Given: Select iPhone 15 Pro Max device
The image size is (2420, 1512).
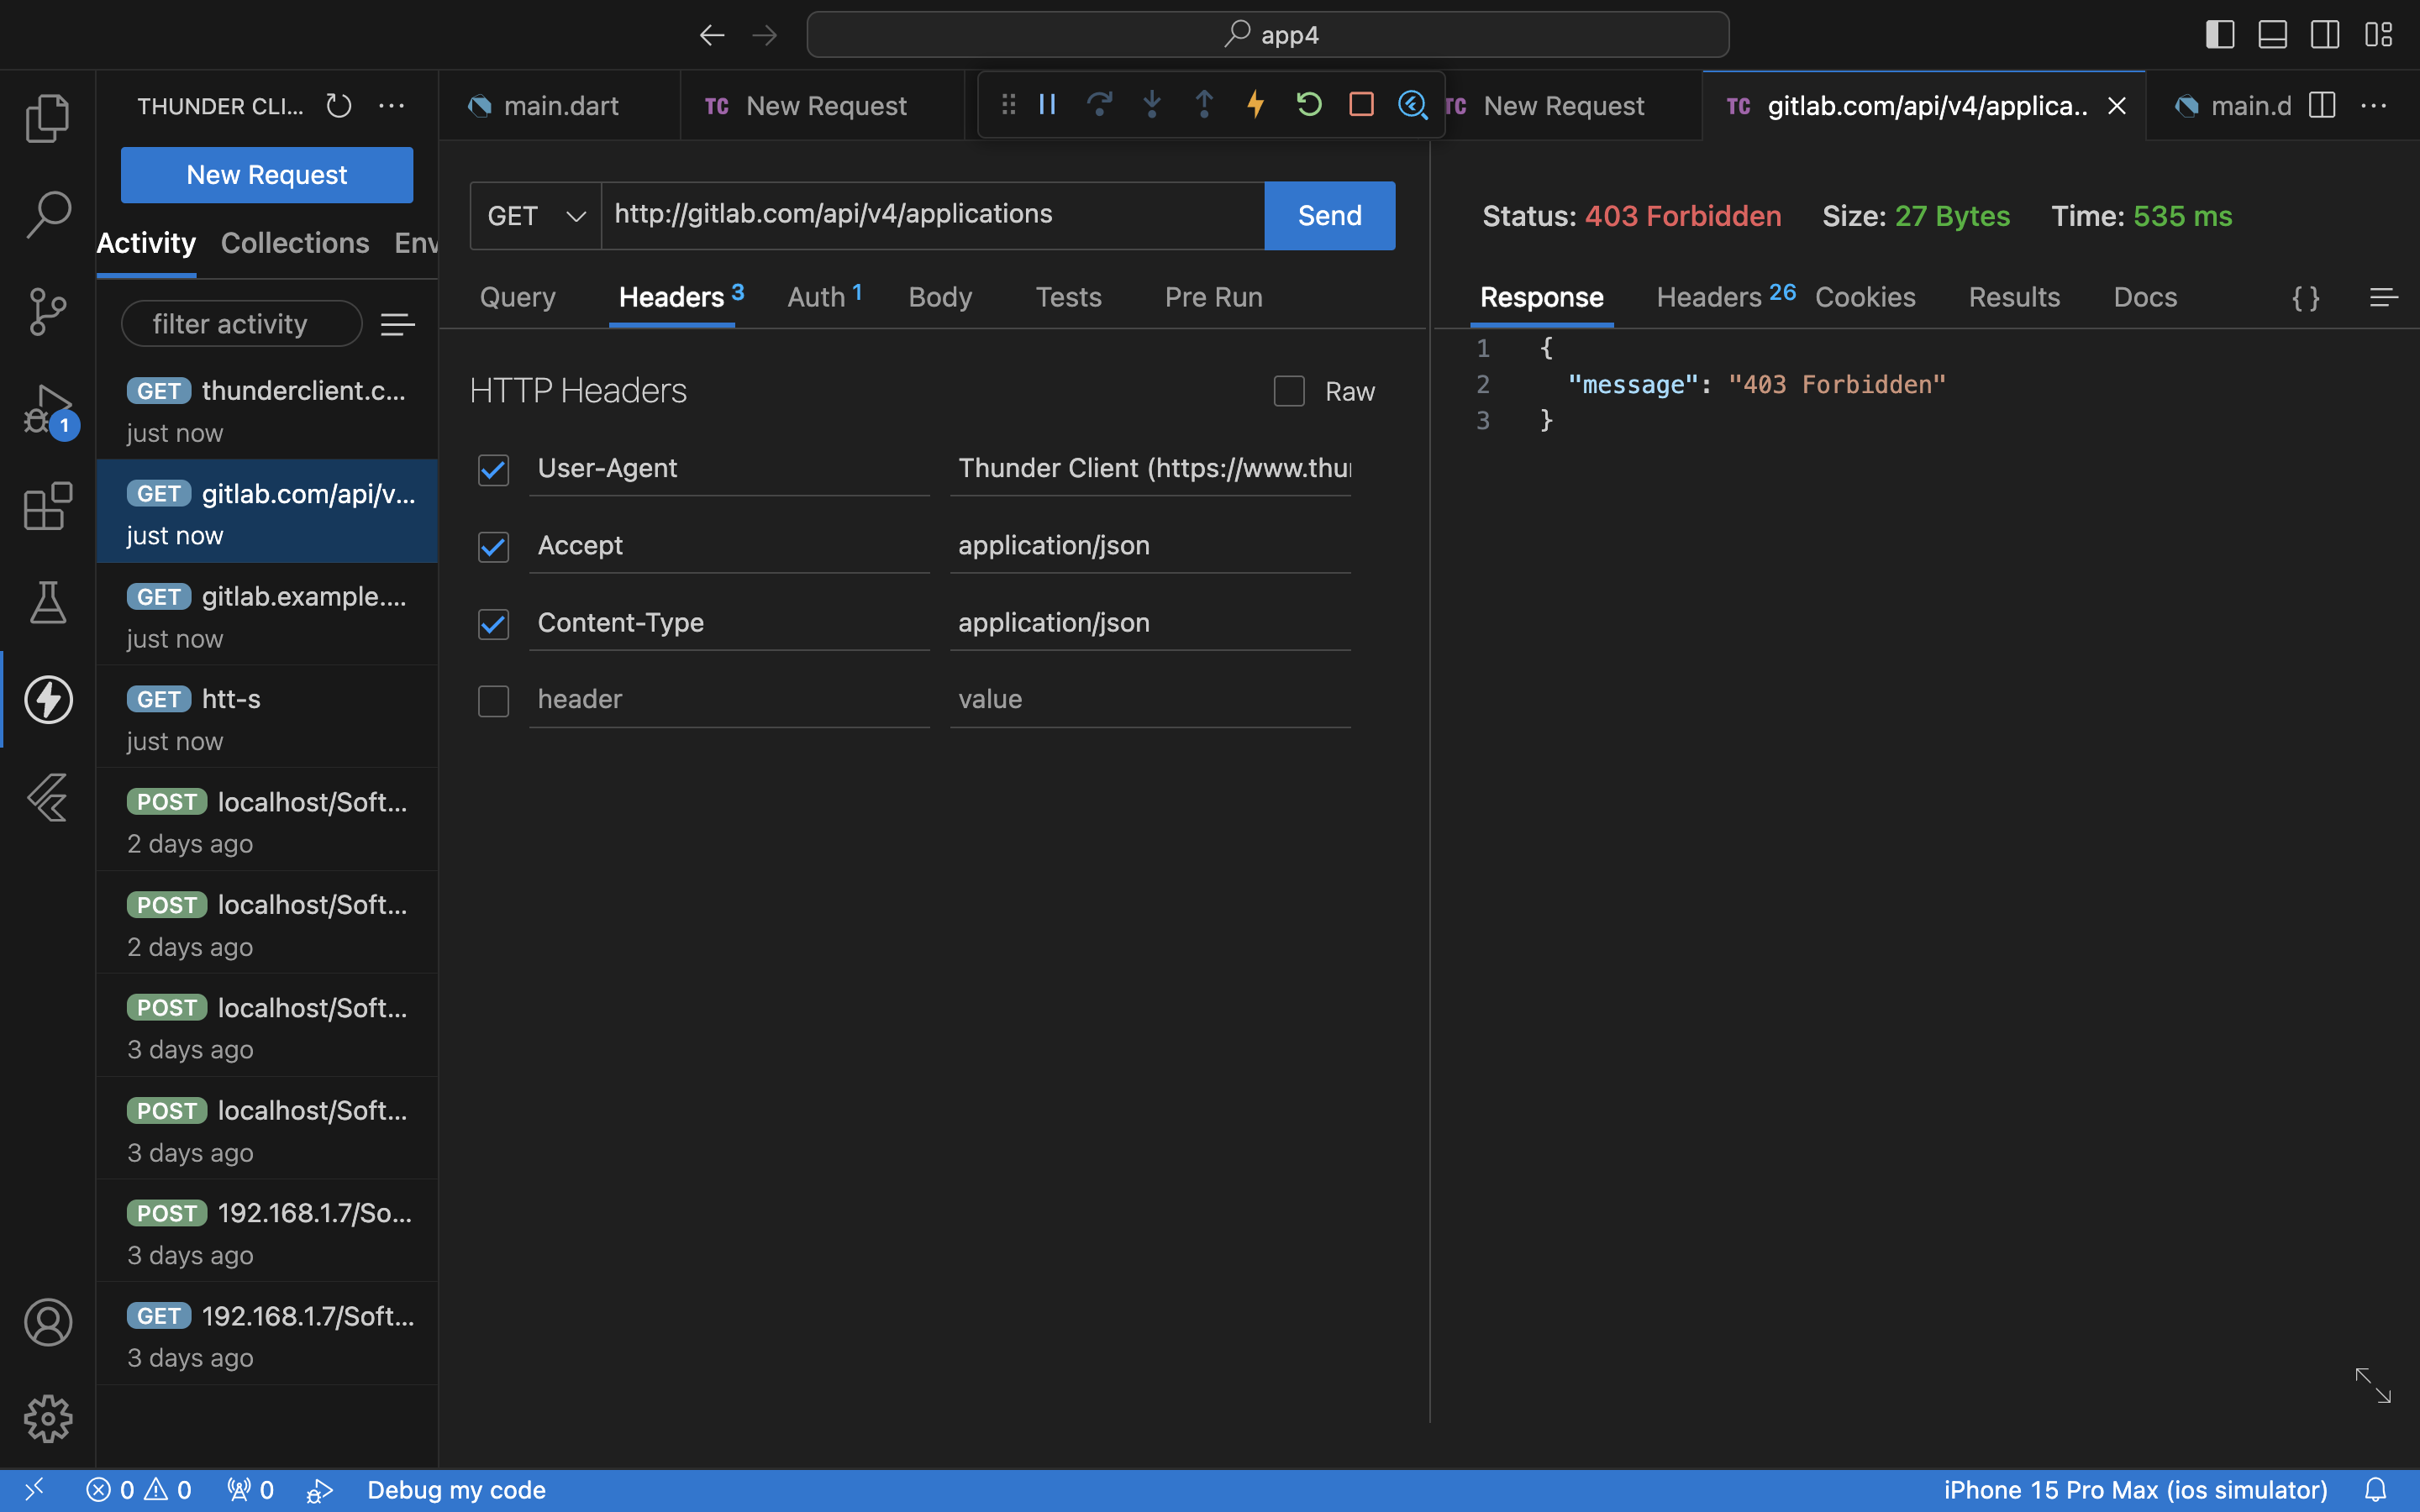Looking at the screenshot, I should tap(2135, 1490).
